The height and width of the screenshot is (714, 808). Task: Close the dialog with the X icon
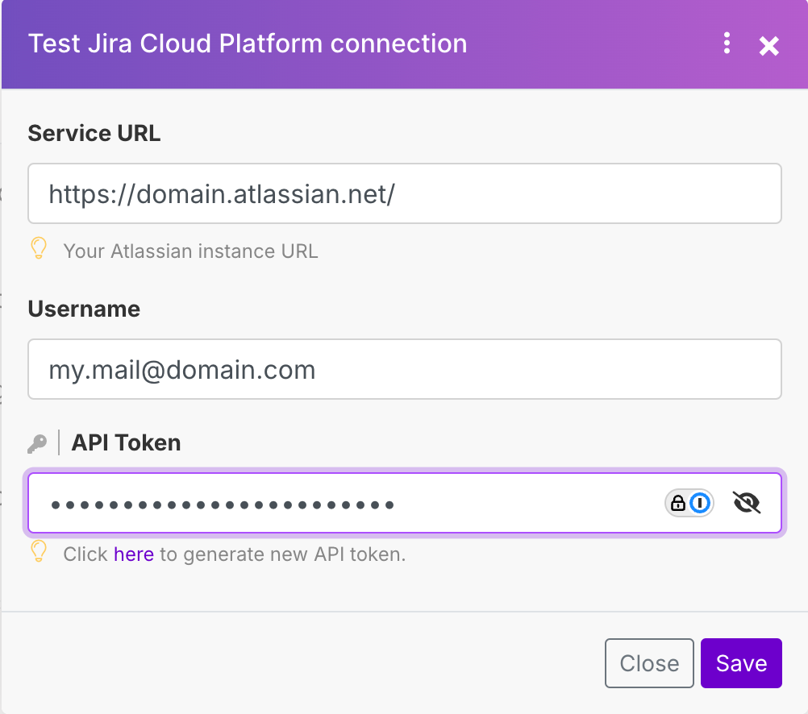click(x=769, y=46)
